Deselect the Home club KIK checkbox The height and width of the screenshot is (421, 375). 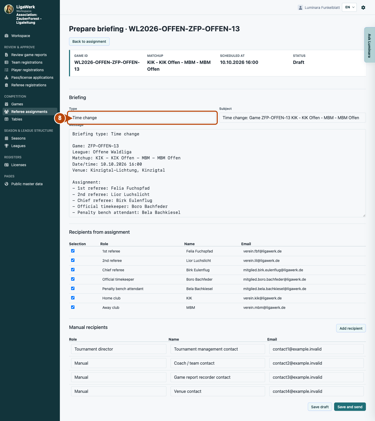pos(73,298)
